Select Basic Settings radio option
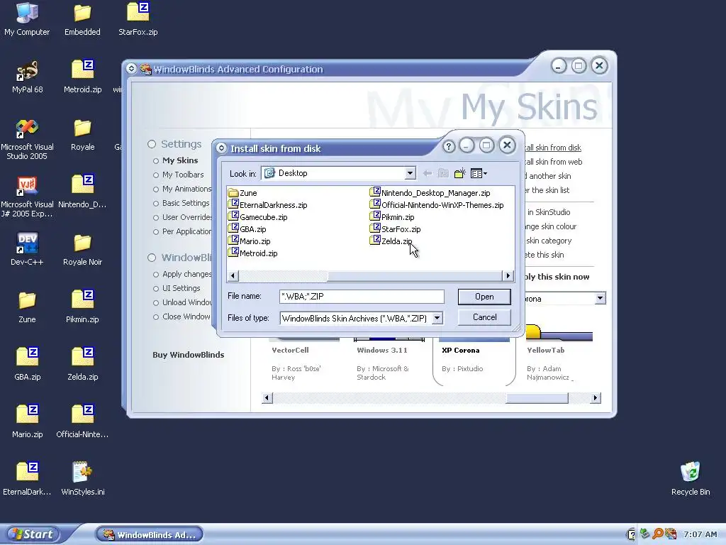The image size is (726, 545). tap(181, 203)
